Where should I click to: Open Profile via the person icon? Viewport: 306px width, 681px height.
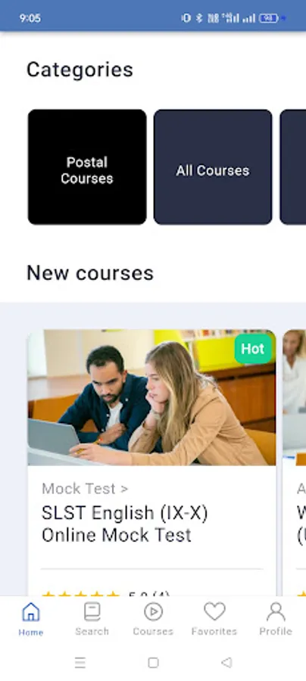pos(276,612)
